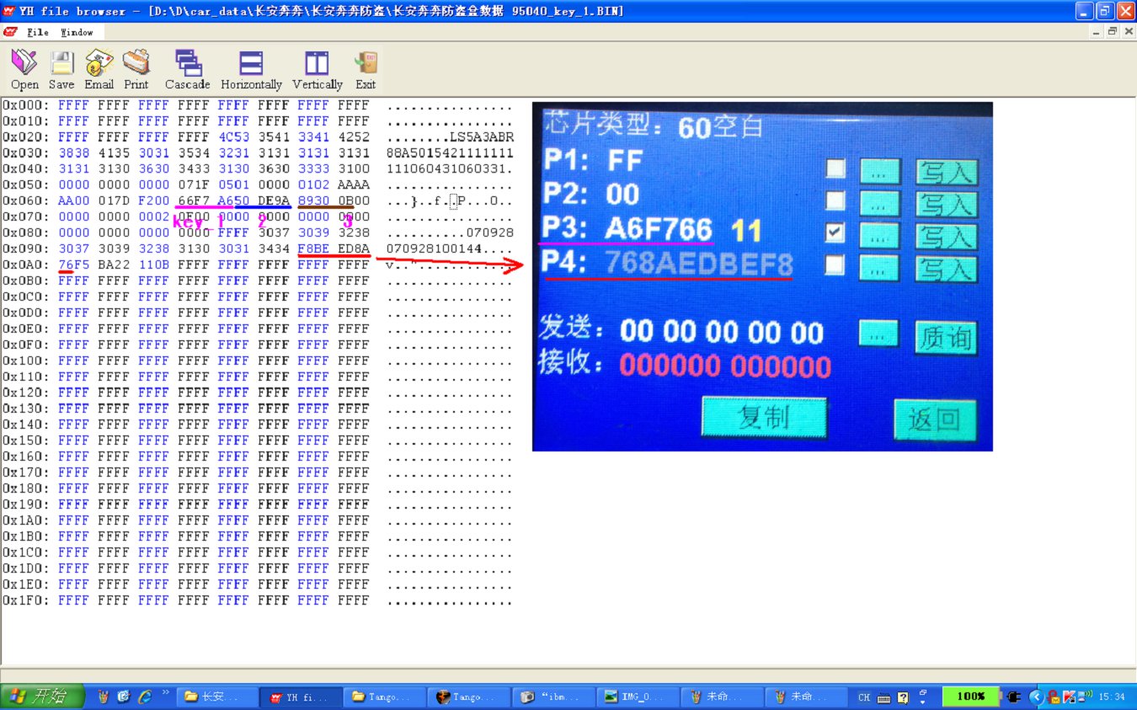
Task: Minimize the inner document window
Action: pos(1097,31)
